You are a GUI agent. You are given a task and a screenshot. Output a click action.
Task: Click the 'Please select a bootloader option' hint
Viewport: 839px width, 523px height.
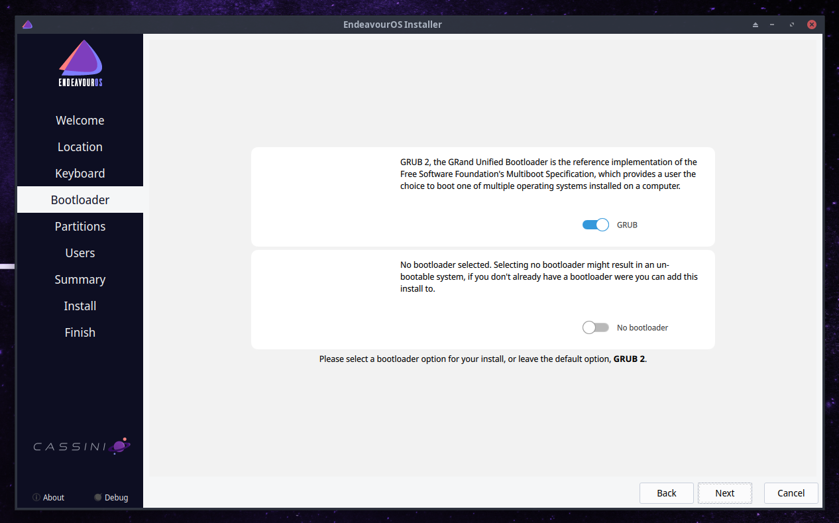click(483, 359)
